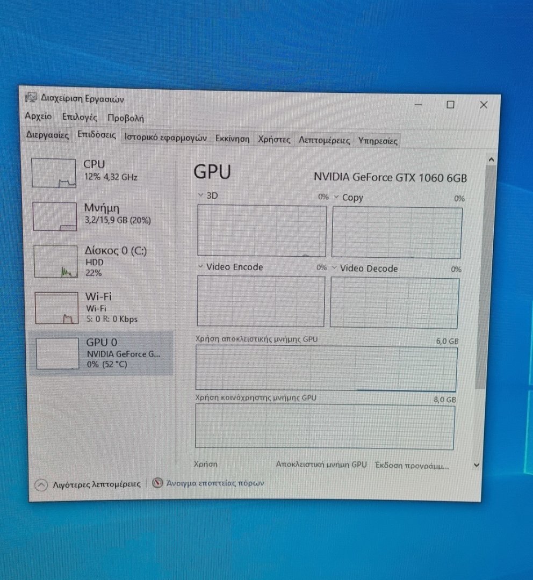Image resolution: width=533 pixels, height=580 pixels.
Task: Click the Task Manager title bar icon
Action: tap(31, 97)
